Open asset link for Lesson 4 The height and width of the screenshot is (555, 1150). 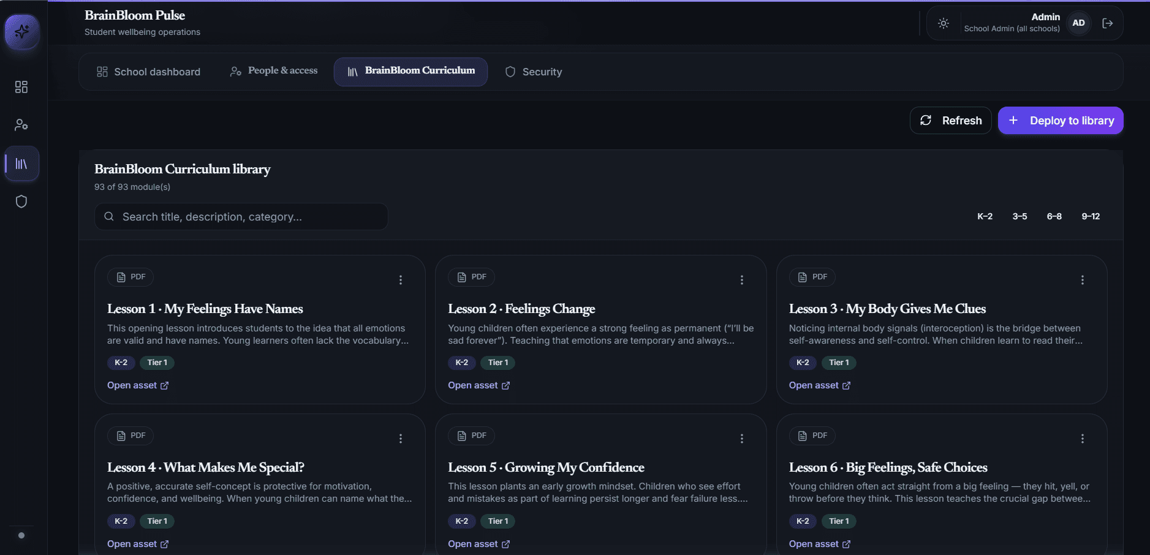pyautogui.click(x=138, y=544)
